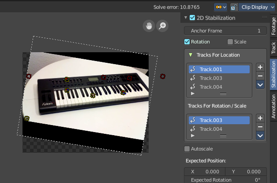Click the Solve error 10.8765 text

pos(176,7)
